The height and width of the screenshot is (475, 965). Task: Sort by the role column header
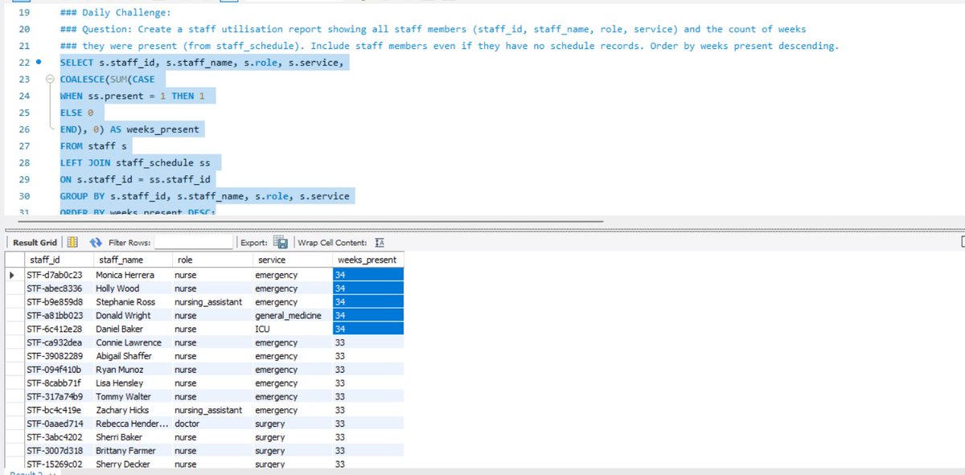click(211, 260)
